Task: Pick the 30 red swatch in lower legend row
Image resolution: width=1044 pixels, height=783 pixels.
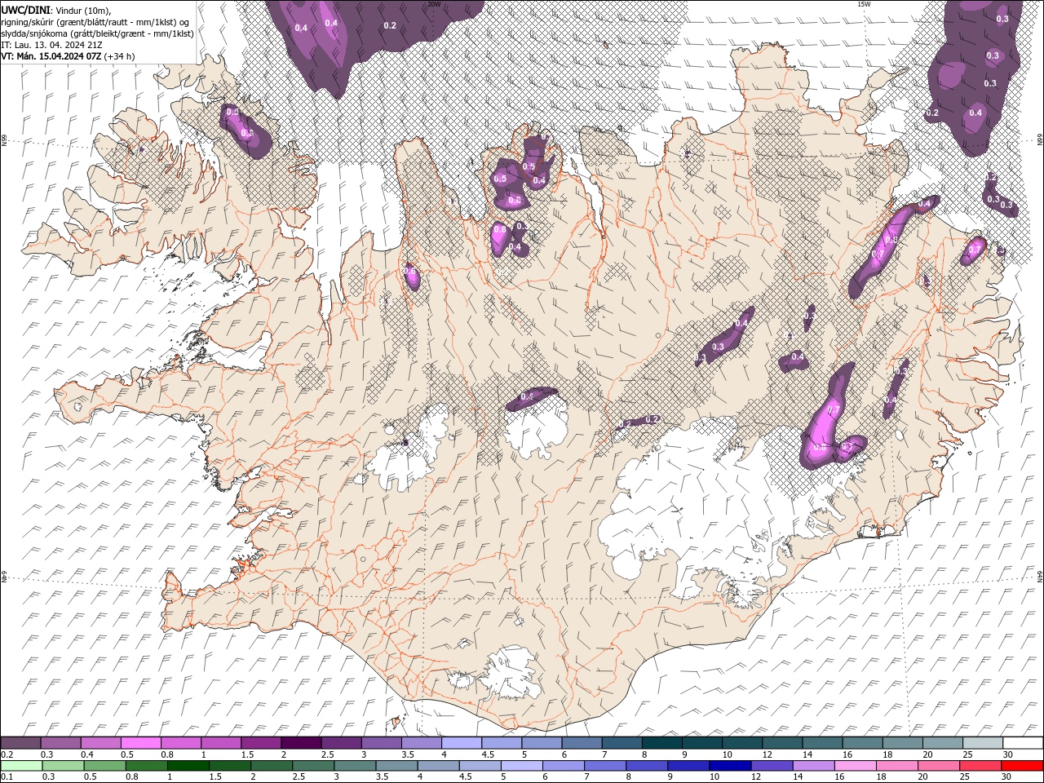Action: point(1020,766)
